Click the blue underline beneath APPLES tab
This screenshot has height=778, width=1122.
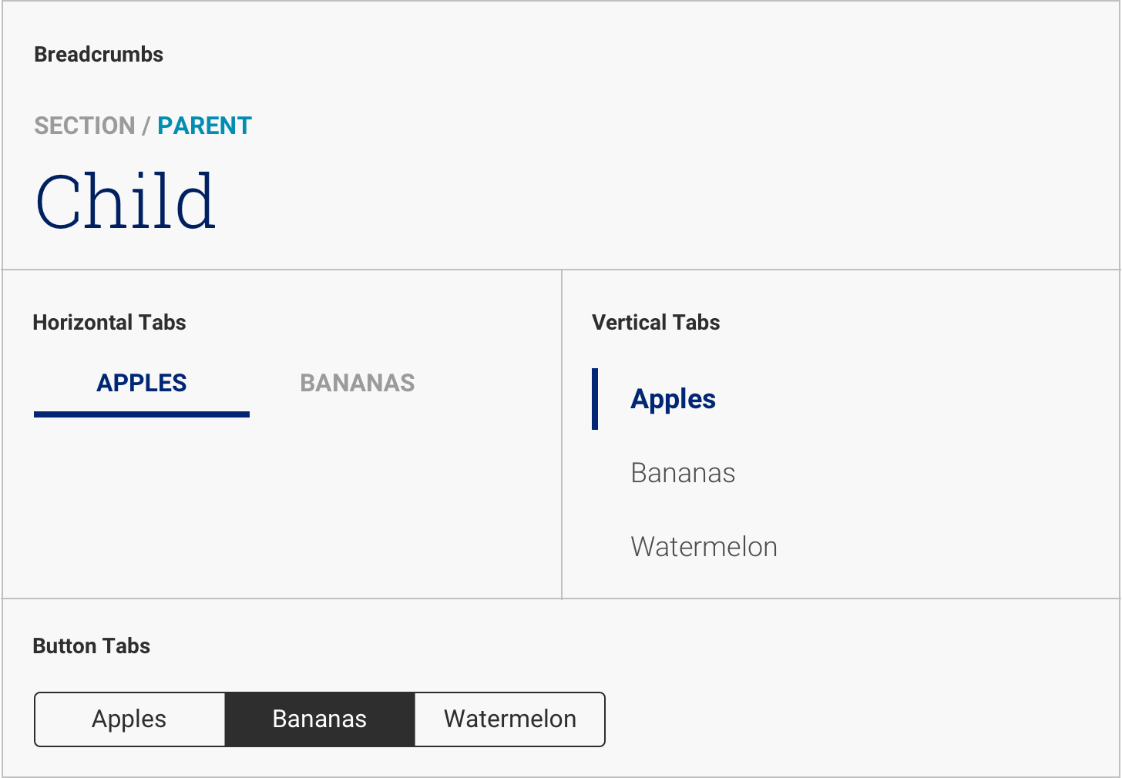142,414
